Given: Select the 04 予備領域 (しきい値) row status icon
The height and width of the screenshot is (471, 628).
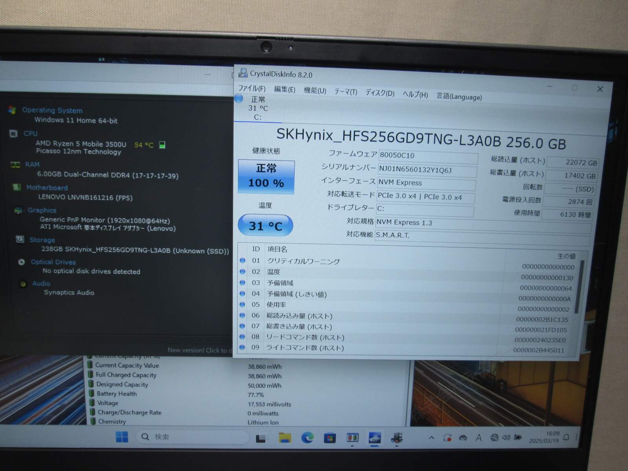Looking at the screenshot, I should click(243, 293).
